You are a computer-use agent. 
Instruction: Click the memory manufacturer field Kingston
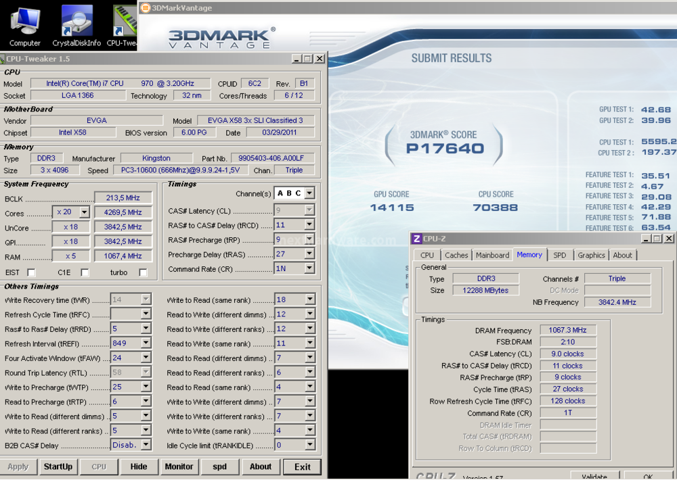click(156, 158)
